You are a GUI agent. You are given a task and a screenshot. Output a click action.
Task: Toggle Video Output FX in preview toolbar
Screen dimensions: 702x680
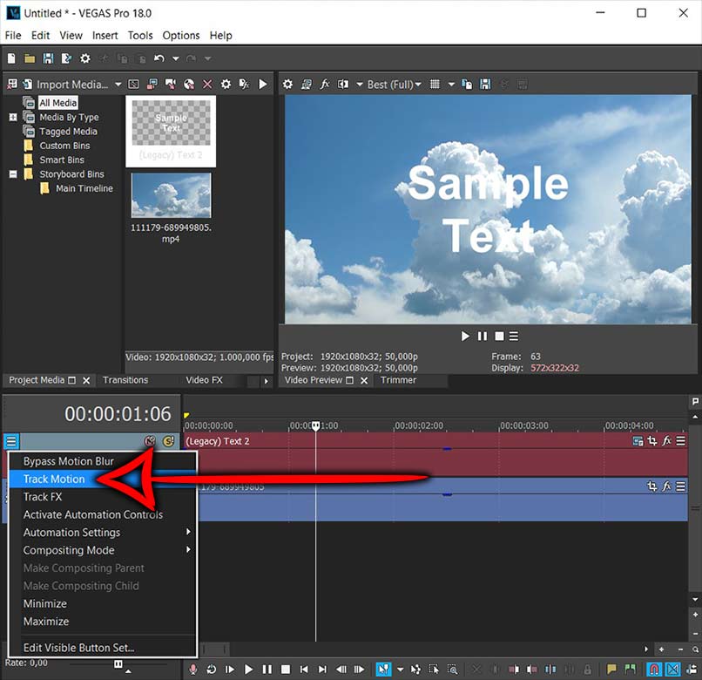tap(325, 85)
